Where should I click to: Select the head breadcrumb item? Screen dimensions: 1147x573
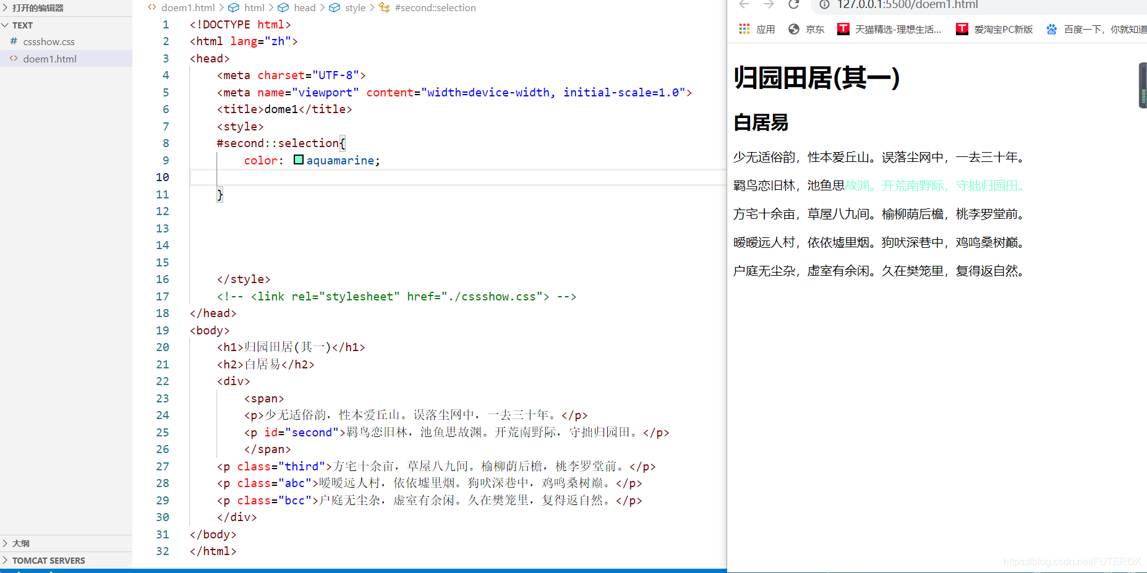coord(304,7)
